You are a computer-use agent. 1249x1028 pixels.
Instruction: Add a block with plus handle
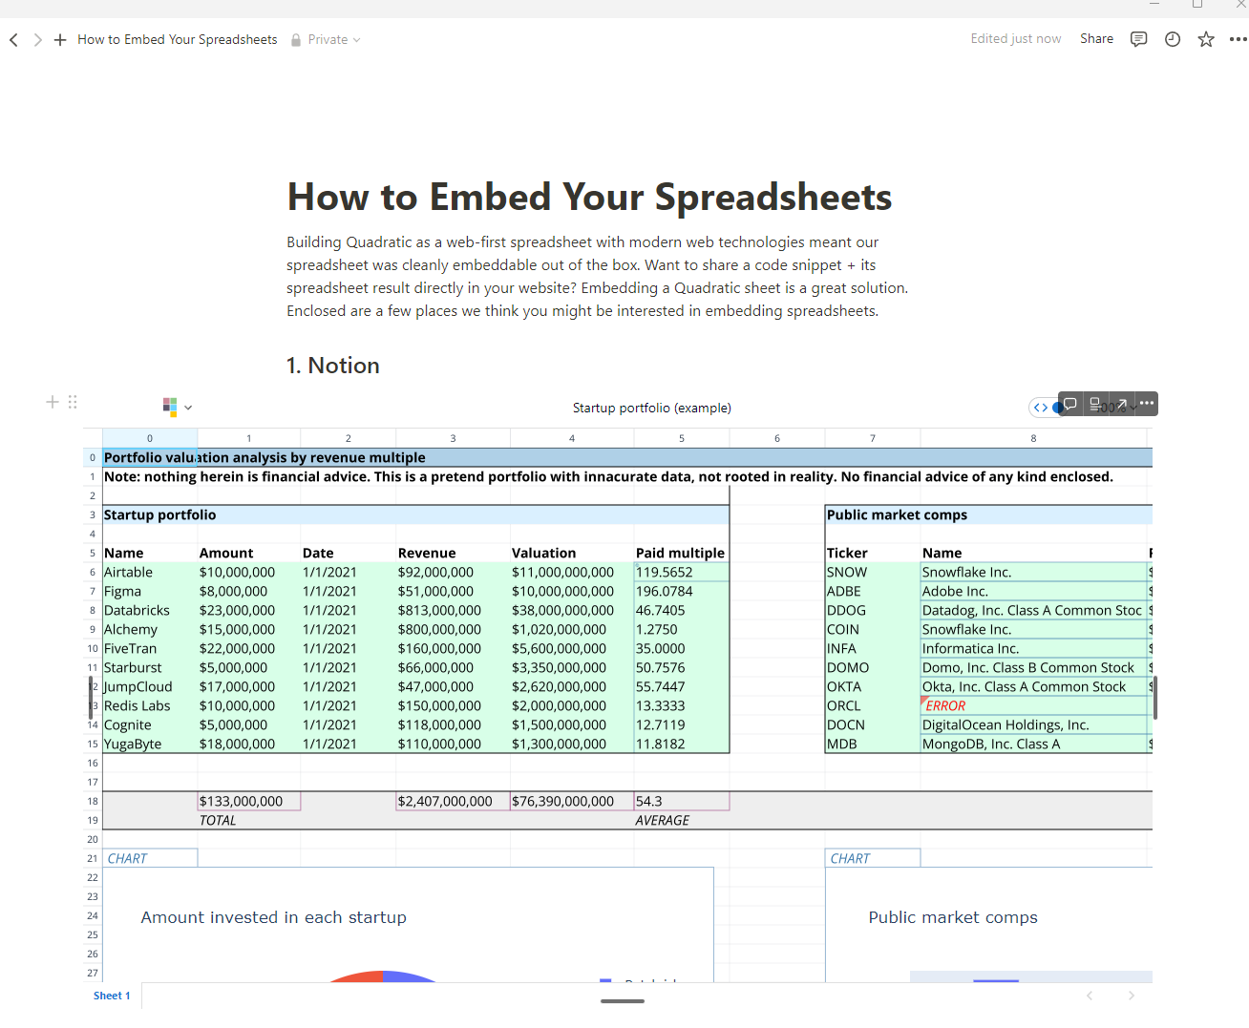(x=53, y=402)
